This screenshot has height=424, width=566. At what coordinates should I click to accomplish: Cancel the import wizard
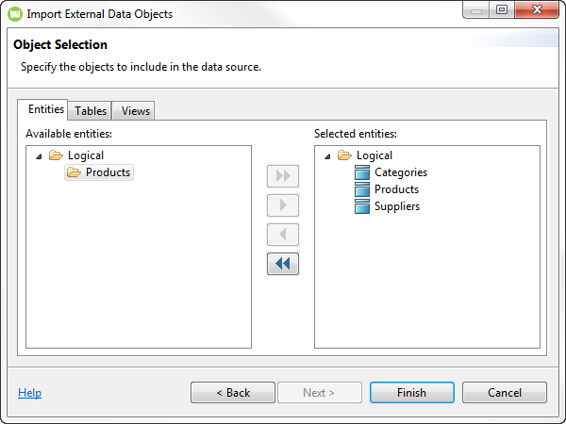(x=505, y=393)
